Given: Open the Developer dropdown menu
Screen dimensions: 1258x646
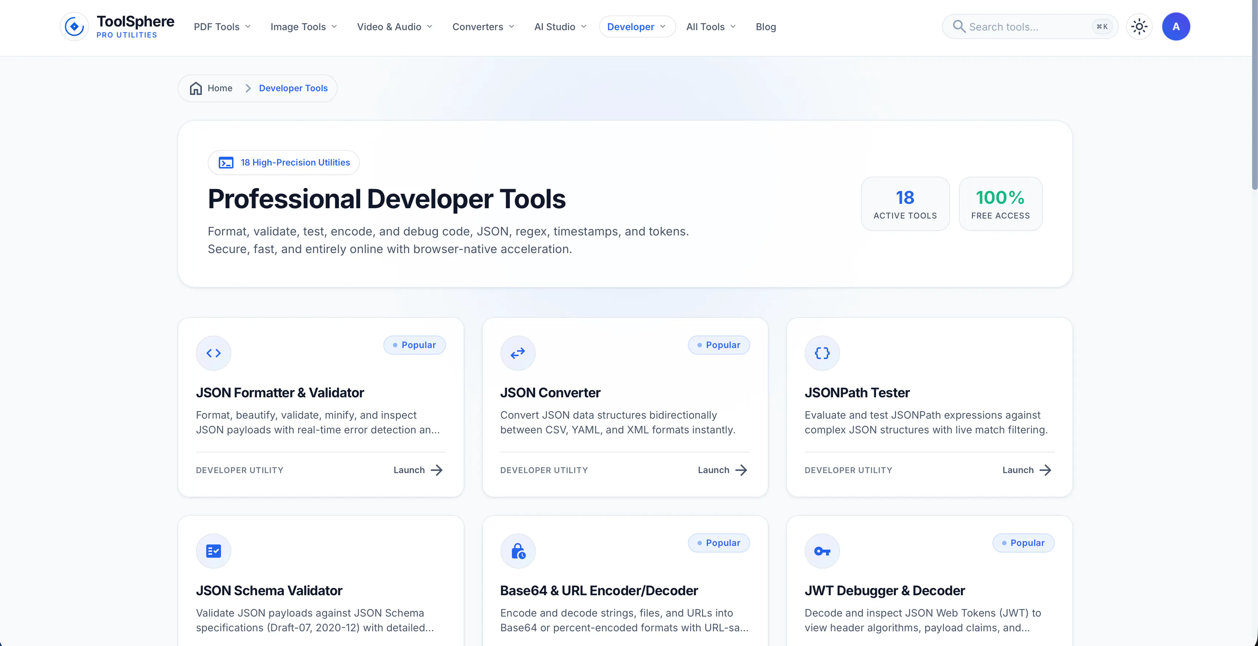Looking at the screenshot, I should [x=637, y=27].
